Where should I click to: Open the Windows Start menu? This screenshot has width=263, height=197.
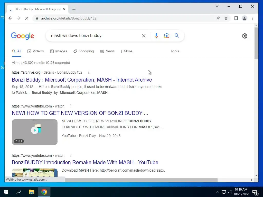6,192
